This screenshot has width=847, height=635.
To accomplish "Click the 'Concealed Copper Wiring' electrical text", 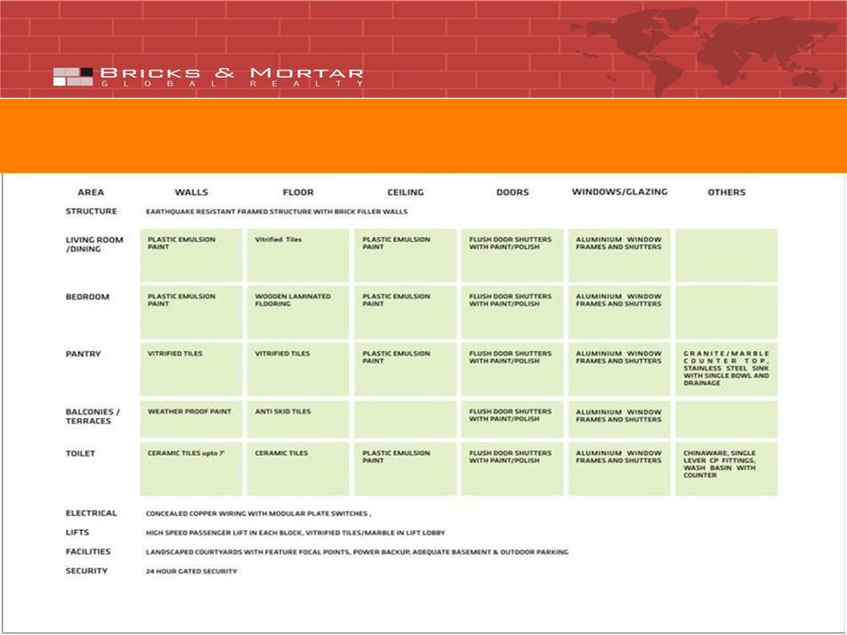I will click(x=259, y=513).
